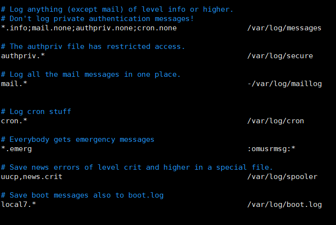Click the authpriv.* rule text
This screenshot has width=336, height=225.
(x=23, y=56)
